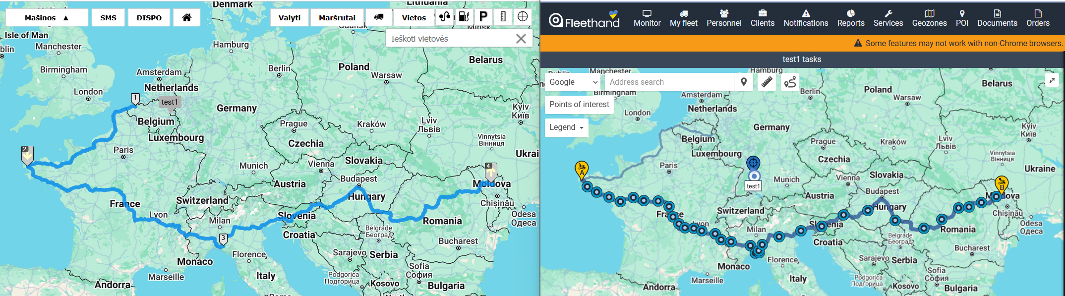1065x296 pixels.
Task: Expand the Mašinos dropdown
Action: pyautogui.click(x=47, y=17)
